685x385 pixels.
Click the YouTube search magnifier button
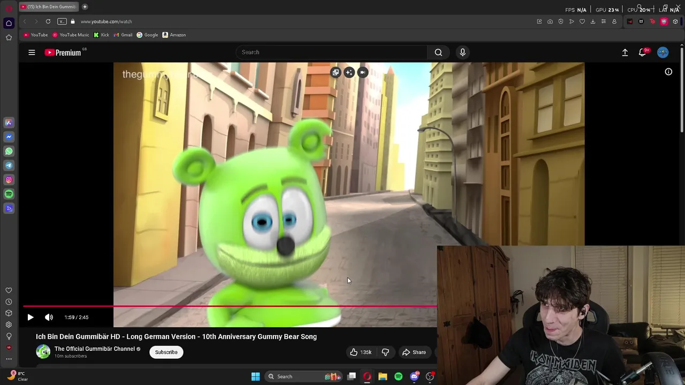(x=438, y=52)
